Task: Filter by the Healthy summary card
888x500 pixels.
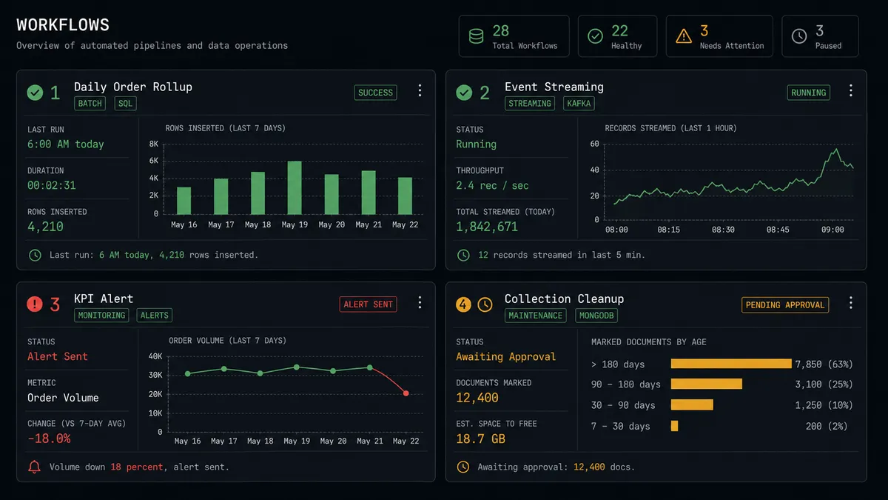Action: tap(618, 36)
